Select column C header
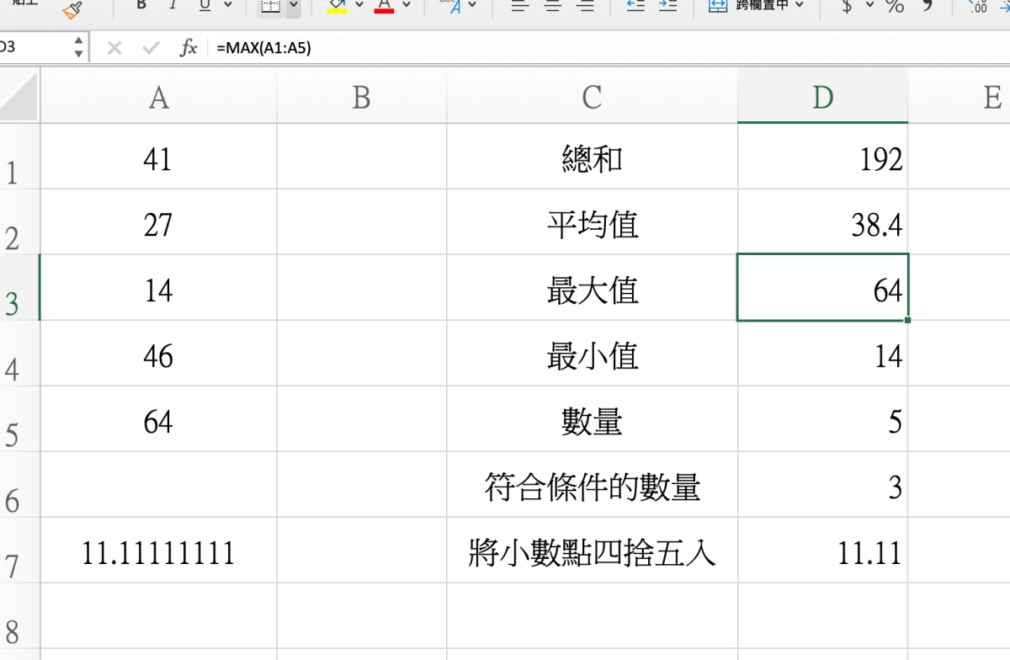Screen dimensions: 1010x660 click(x=593, y=97)
